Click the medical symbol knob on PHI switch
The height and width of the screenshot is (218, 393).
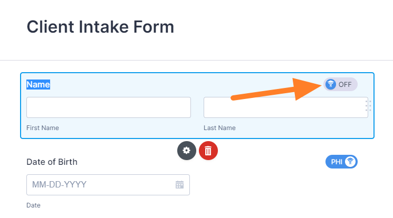[351, 162]
